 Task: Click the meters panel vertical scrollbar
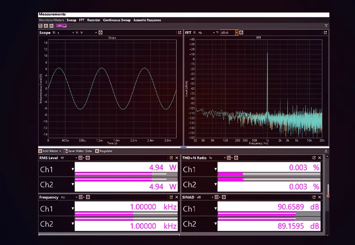(328, 190)
